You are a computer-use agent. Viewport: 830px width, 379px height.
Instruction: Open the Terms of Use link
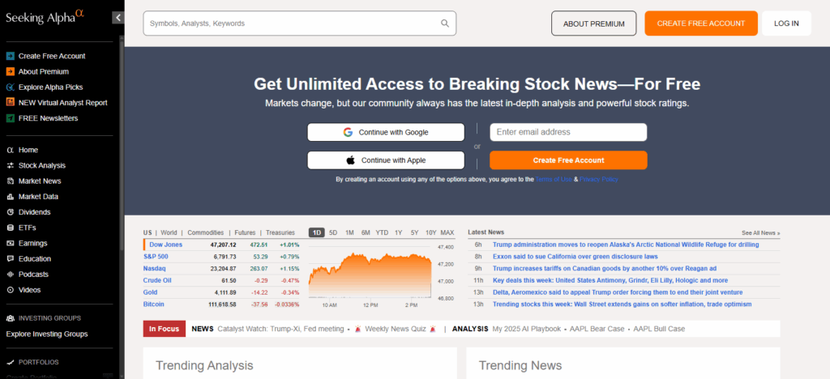[x=554, y=179]
